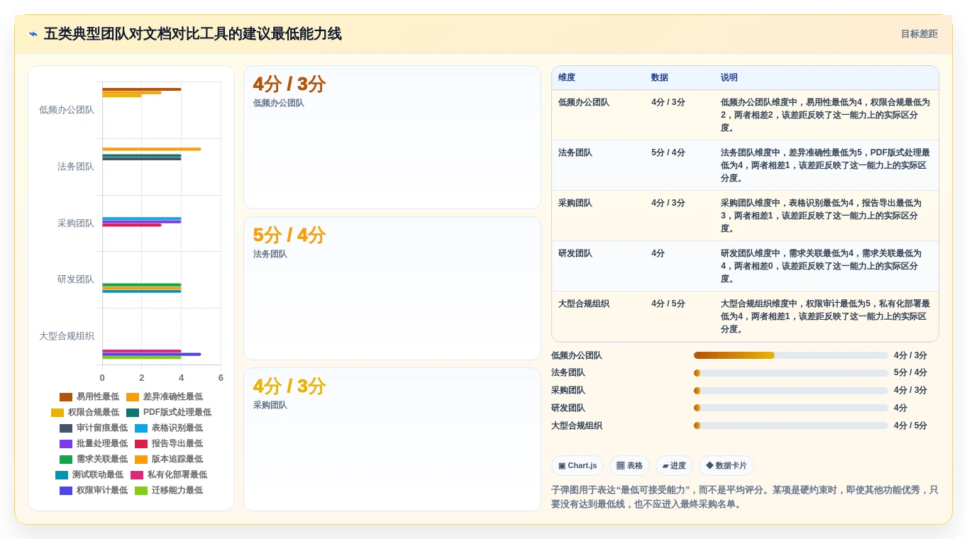This screenshot has height=539, width=967.
Task: Toggle 报告导出最低 legend swatch
Action: click(141, 444)
